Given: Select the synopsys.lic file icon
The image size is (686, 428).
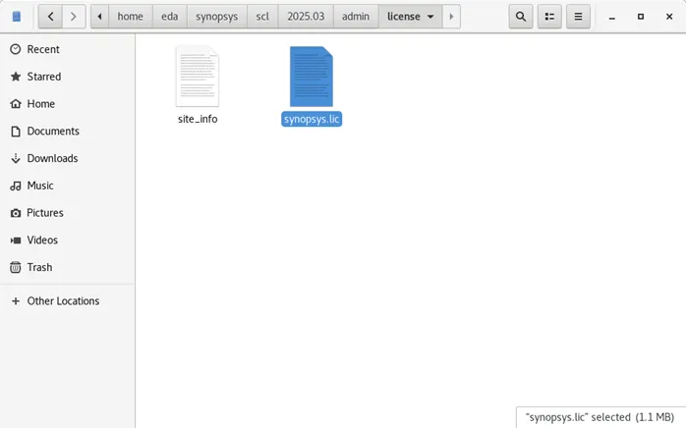Looking at the screenshot, I should (312, 77).
